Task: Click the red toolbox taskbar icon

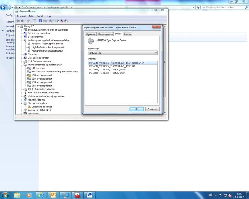Action: click(x=78, y=195)
